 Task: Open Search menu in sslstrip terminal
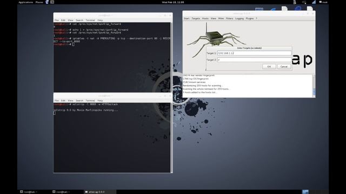[79, 101]
